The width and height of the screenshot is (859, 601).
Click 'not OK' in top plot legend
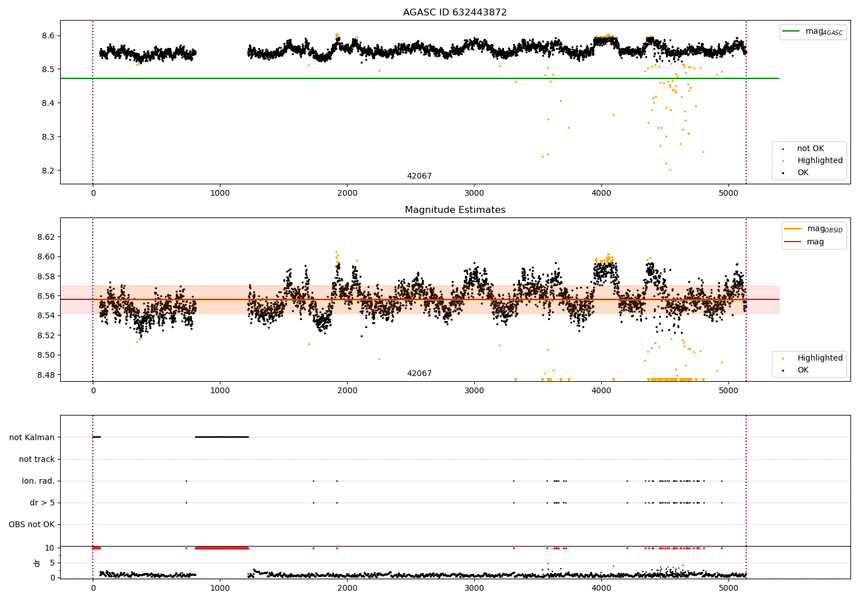click(x=810, y=148)
